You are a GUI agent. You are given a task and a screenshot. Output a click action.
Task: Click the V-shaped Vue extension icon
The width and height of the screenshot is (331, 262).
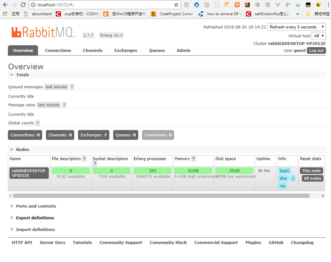277,5
